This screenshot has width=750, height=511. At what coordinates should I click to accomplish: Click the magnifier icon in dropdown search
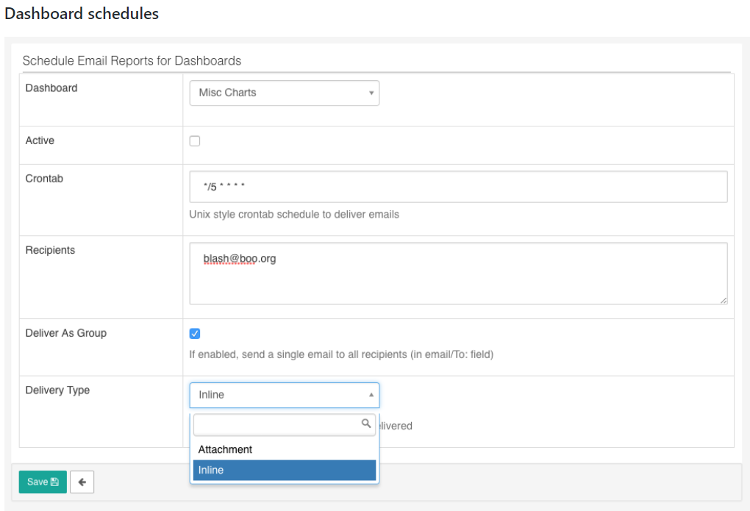pyautogui.click(x=366, y=424)
